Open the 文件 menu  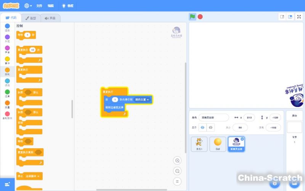(x=39, y=6)
